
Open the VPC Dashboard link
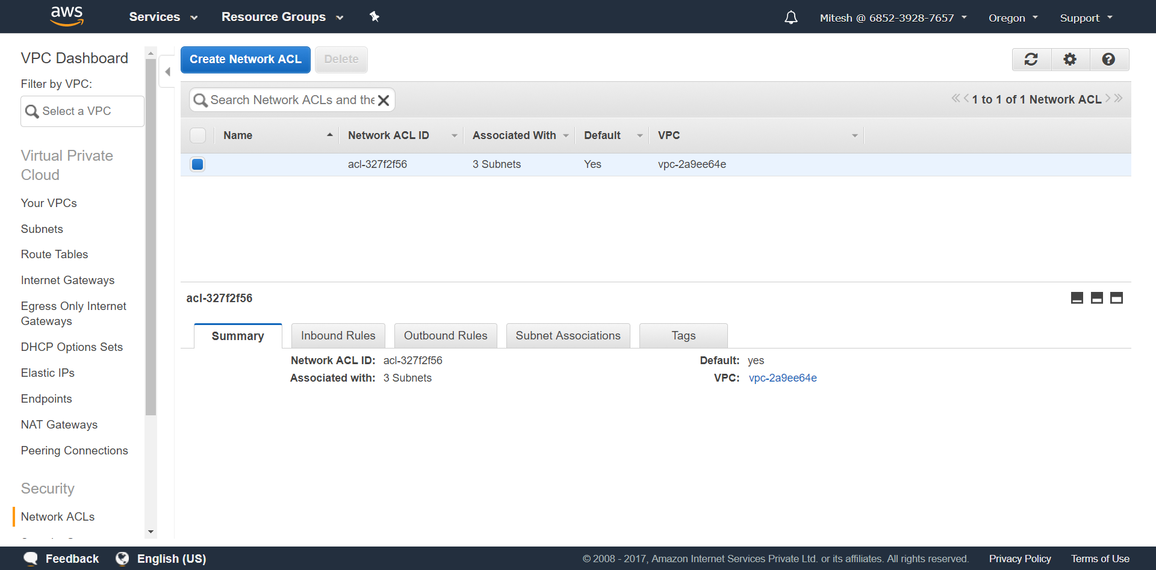click(75, 58)
